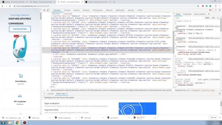Screen dimensions: 222x125
Task: Click the Free Delivery cart icon
Action: 21,76
